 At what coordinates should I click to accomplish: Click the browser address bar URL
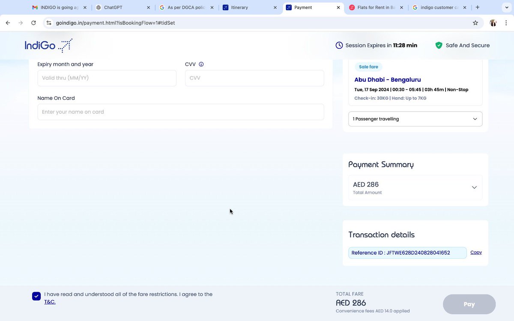click(x=115, y=23)
